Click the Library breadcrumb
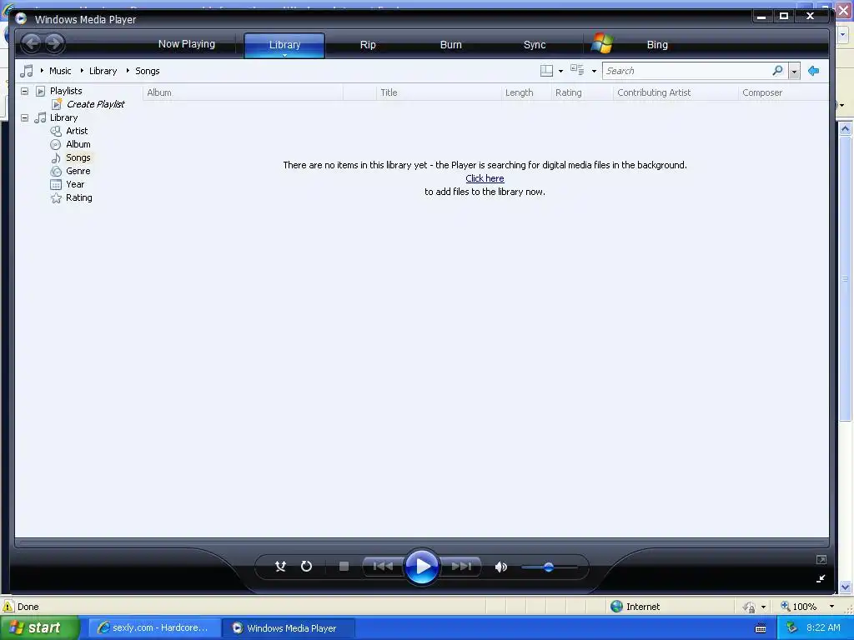The width and height of the screenshot is (854, 640). (103, 71)
